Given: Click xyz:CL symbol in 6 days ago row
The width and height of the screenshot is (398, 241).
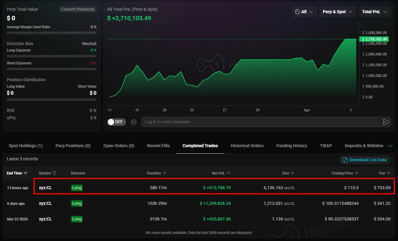Looking at the screenshot, I should pyautogui.click(x=45, y=203).
